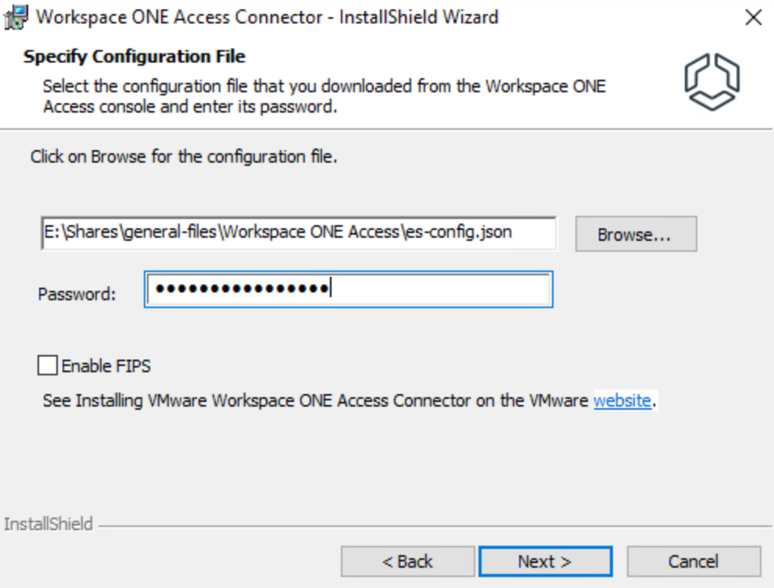This screenshot has width=774, height=588.
Task: Close the InstallShield Wizard window
Action: tap(753, 17)
